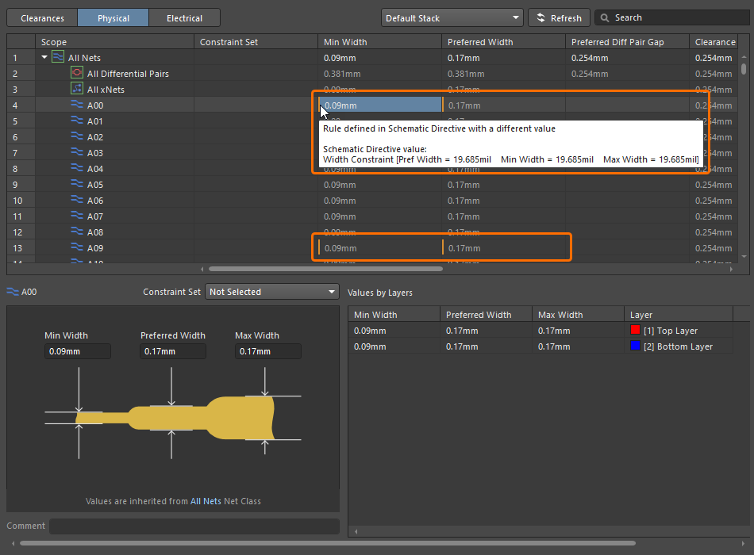Screen dimensions: 754x555
Task: Click the A00 Min Width cell 0.09mm
Action: [380, 105]
